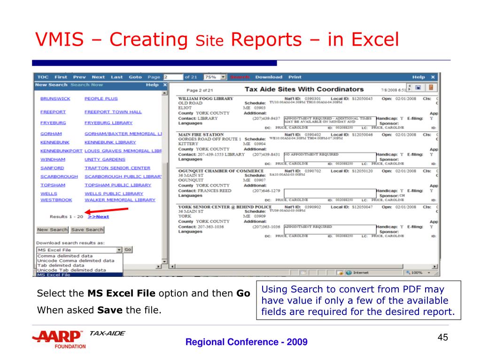This screenshot has width=481, height=361.
Task: Click the TOC toolbar item
Action: [x=43, y=77]
